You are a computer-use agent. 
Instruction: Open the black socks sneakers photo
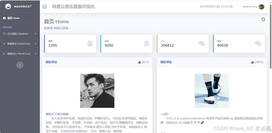(x=212, y=91)
